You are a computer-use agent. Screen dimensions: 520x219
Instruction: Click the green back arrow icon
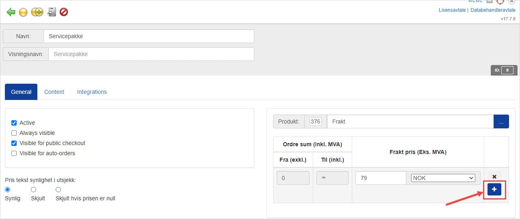(x=11, y=12)
